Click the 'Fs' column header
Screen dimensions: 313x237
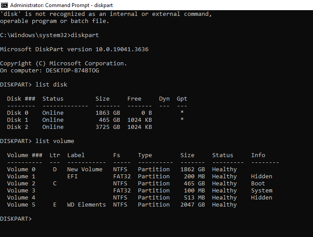[117, 155]
